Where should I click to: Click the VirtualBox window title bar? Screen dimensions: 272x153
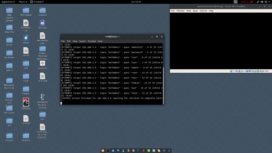click(221, 6)
